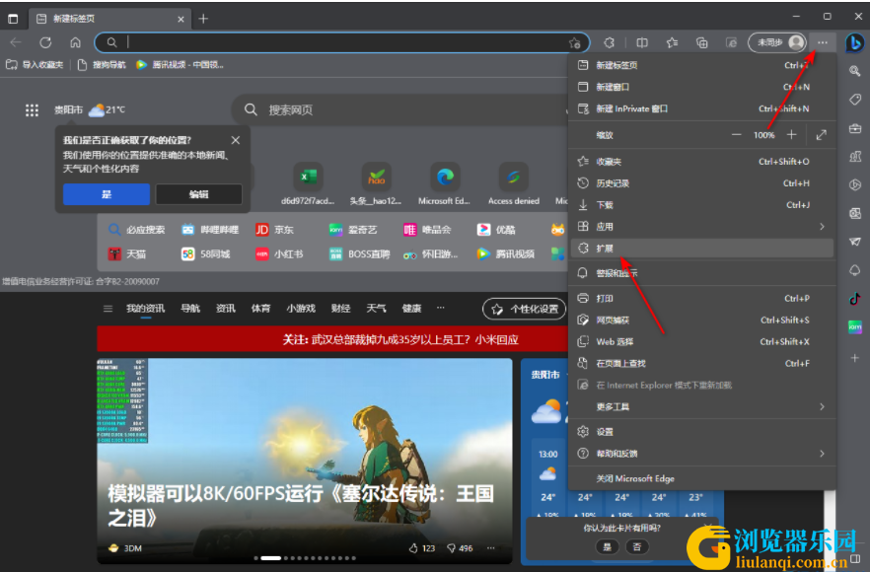
Task: Open the sidebar shopping tag icon
Action: [855, 100]
